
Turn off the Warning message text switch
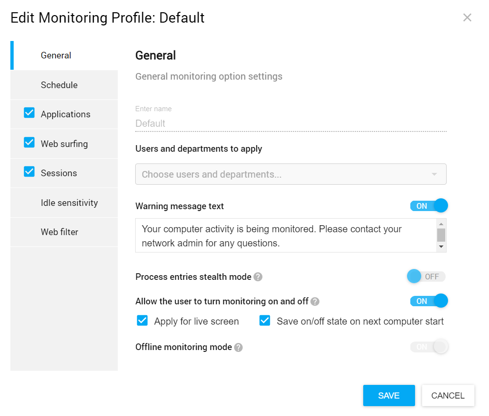(x=428, y=206)
